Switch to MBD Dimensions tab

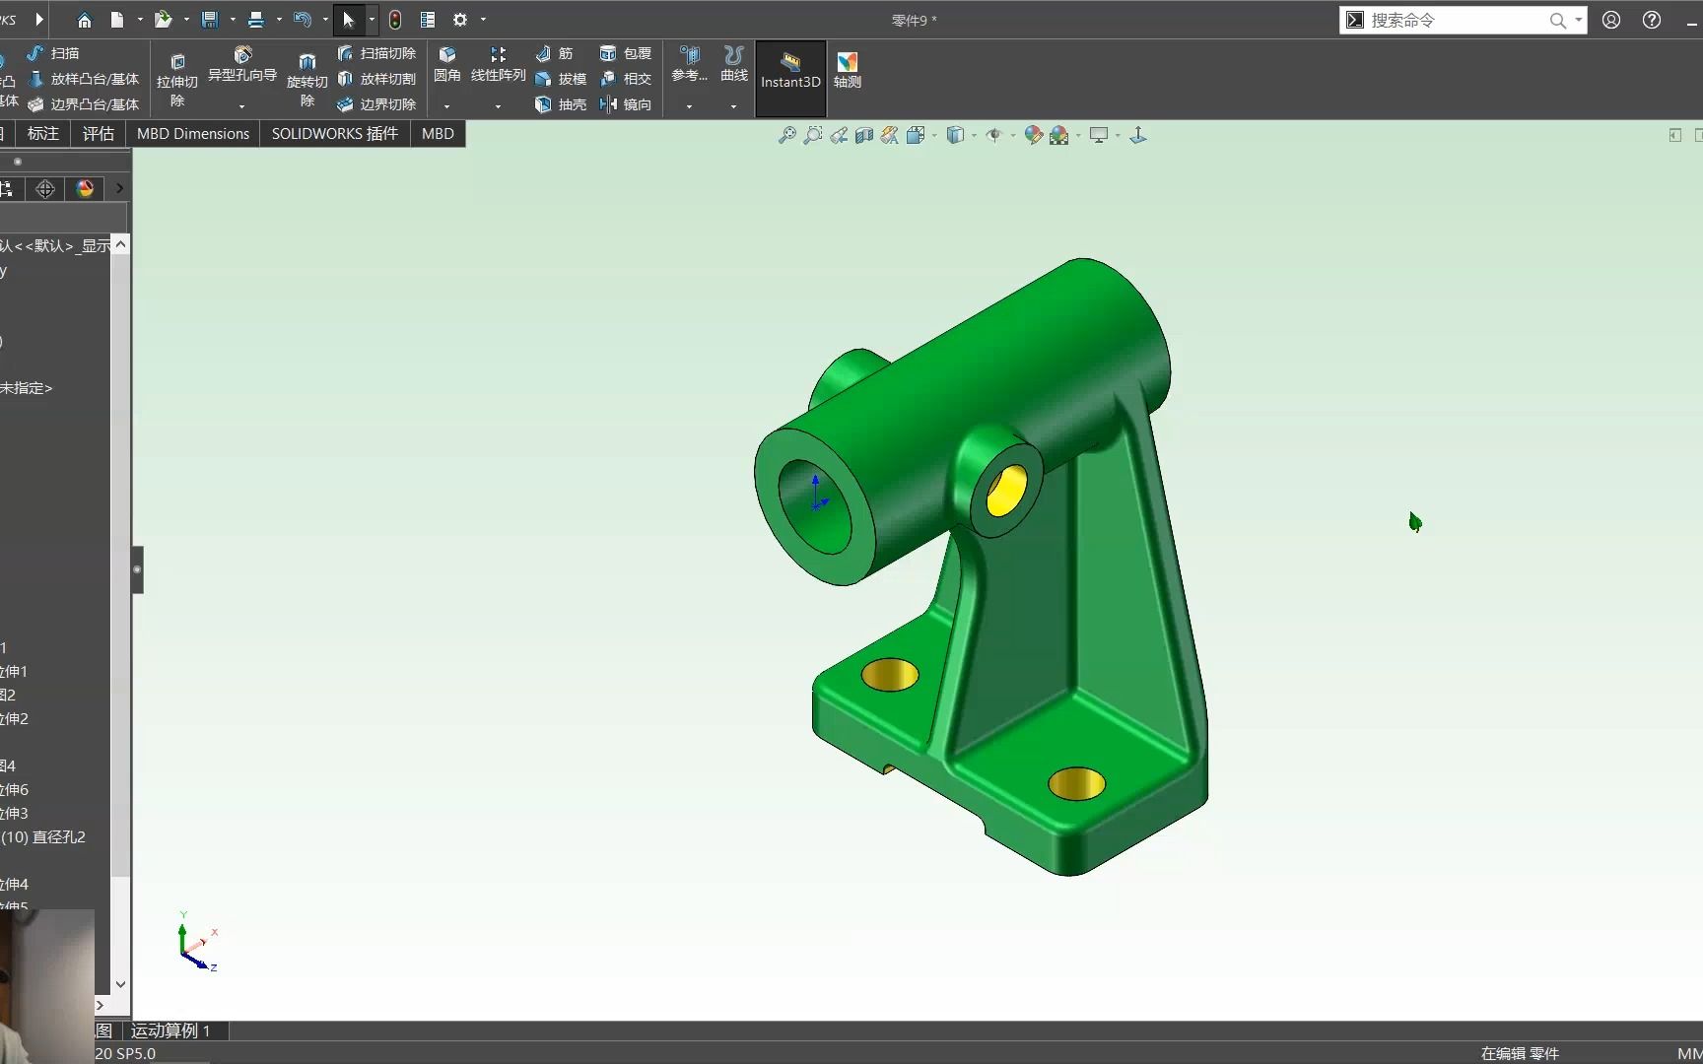193,134
